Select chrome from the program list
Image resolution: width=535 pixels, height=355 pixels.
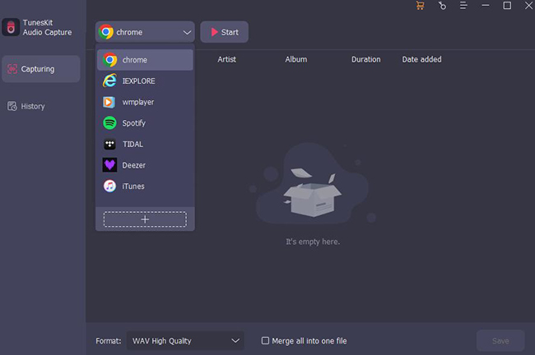tap(145, 60)
